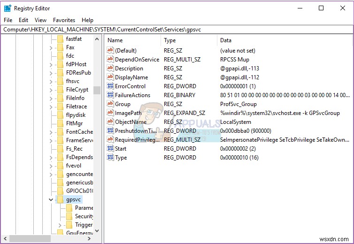Click the Security subkey folder icon
The height and width of the screenshot is (244, 354).
69,216
